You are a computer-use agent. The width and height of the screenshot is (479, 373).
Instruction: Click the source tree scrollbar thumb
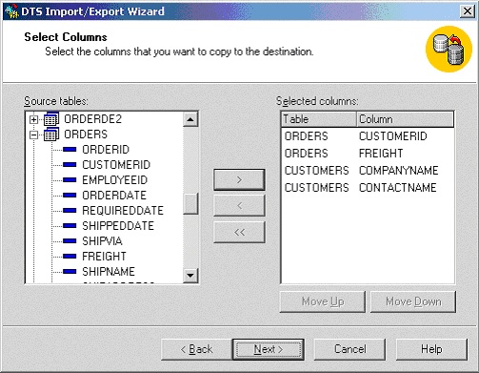190,203
